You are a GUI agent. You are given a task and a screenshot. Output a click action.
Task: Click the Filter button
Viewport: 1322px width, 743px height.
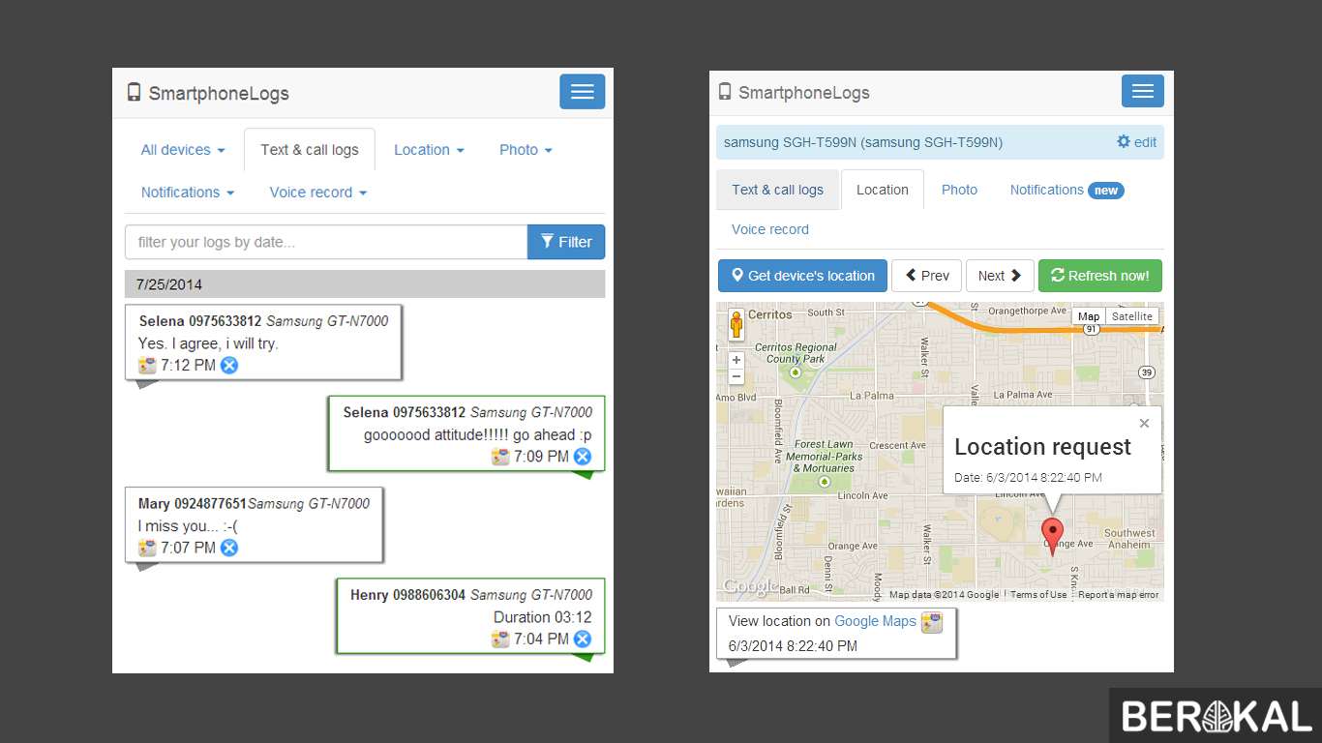pyautogui.click(x=566, y=242)
